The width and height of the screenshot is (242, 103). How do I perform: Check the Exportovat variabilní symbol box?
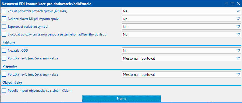click(x=4, y=27)
